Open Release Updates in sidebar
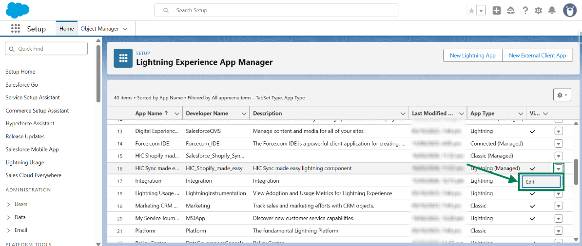This screenshot has width=582, height=246. [x=25, y=136]
